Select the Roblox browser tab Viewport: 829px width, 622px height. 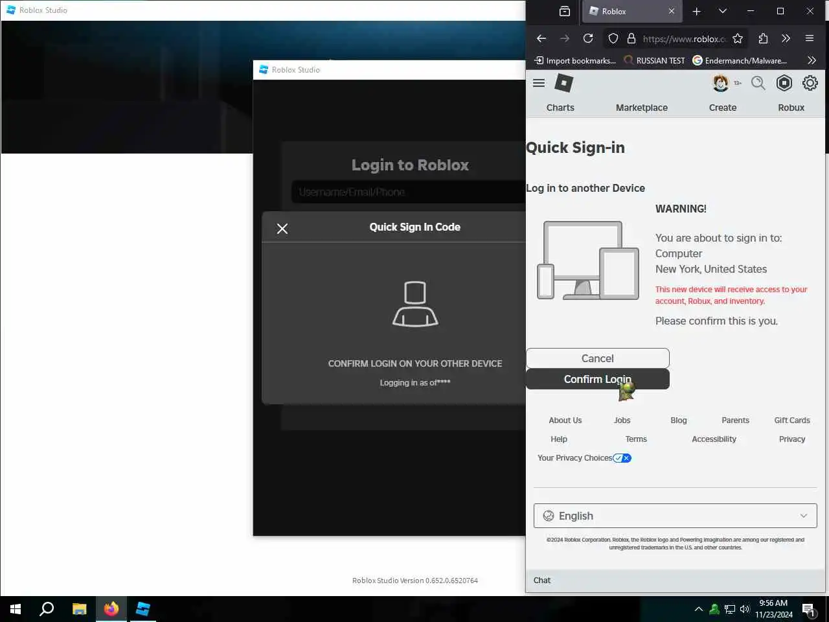tap(633, 12)
